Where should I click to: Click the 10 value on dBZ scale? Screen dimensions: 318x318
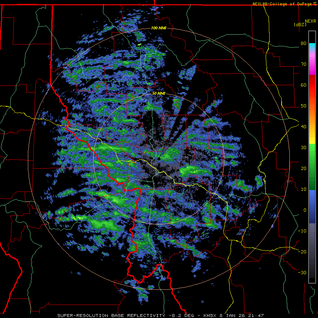[x=304, y=189]
